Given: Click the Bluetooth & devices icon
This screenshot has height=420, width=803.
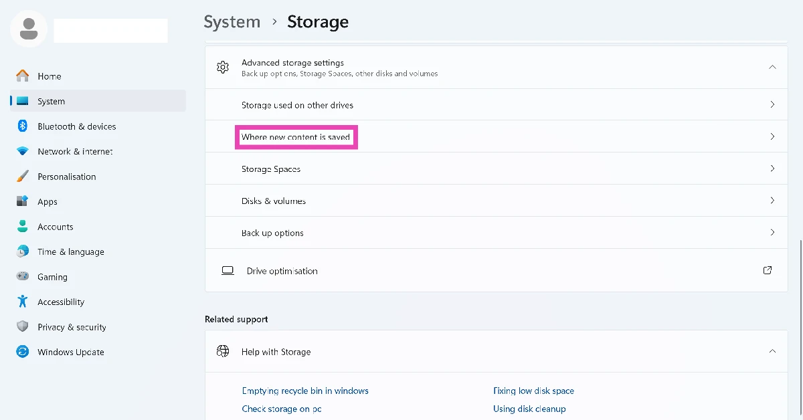Looking at the screenshot, I should tap(23, 126).
